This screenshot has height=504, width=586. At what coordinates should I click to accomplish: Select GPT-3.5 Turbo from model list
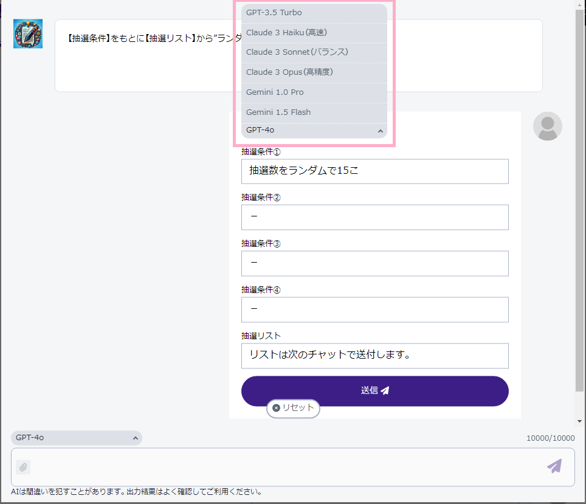coord(314,13)
